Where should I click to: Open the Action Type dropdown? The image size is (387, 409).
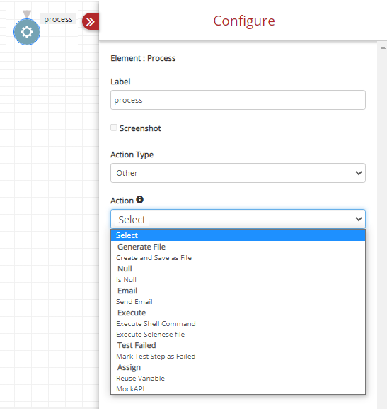(x=238, y=173)
